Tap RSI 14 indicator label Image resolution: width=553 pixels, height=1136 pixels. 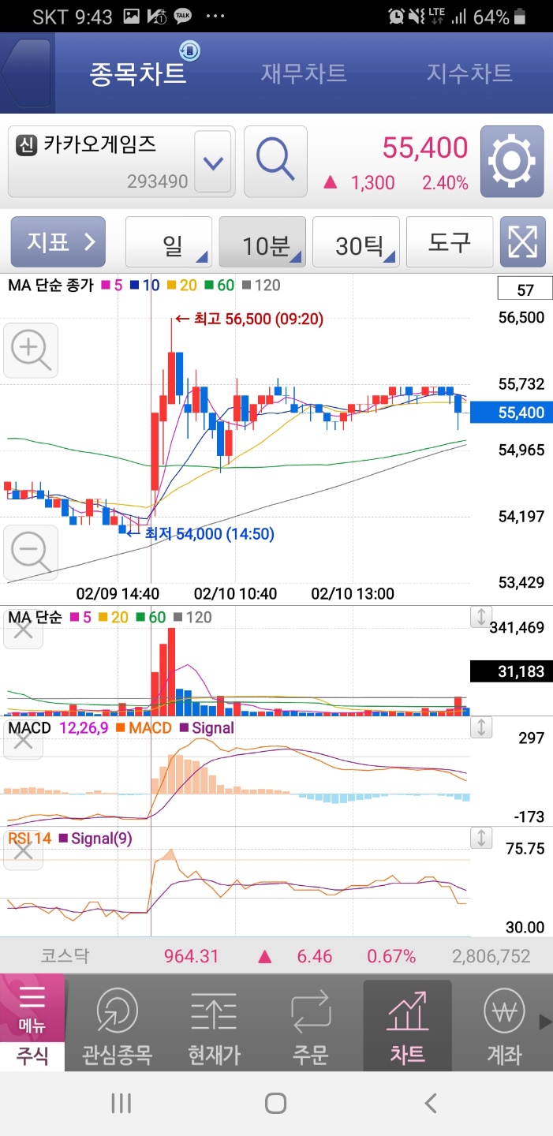pyautogui.click(x=30, y=838)
